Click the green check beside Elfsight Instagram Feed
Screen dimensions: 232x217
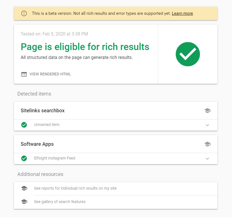[x=24, y=158]
